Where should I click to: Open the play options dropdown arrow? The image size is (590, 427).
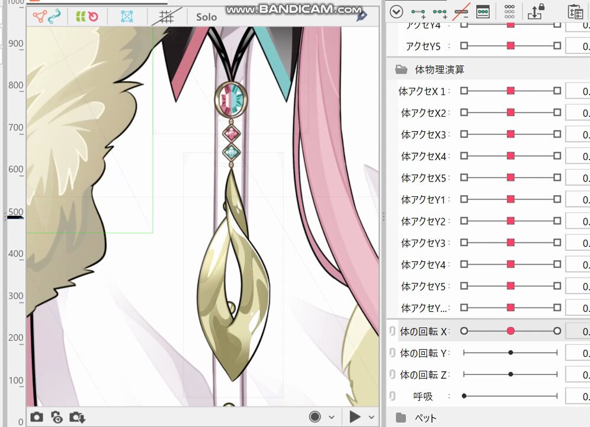[371, 417]
